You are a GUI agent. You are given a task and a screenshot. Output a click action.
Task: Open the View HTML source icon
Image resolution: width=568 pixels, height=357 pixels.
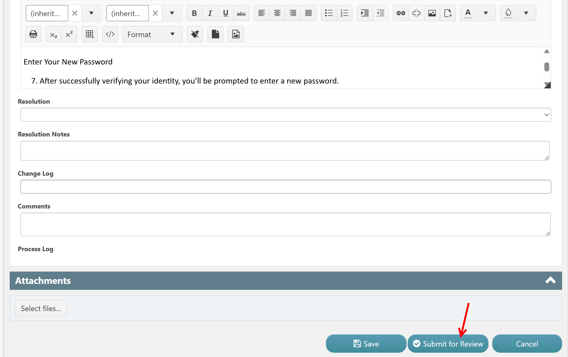pos(110,34)
